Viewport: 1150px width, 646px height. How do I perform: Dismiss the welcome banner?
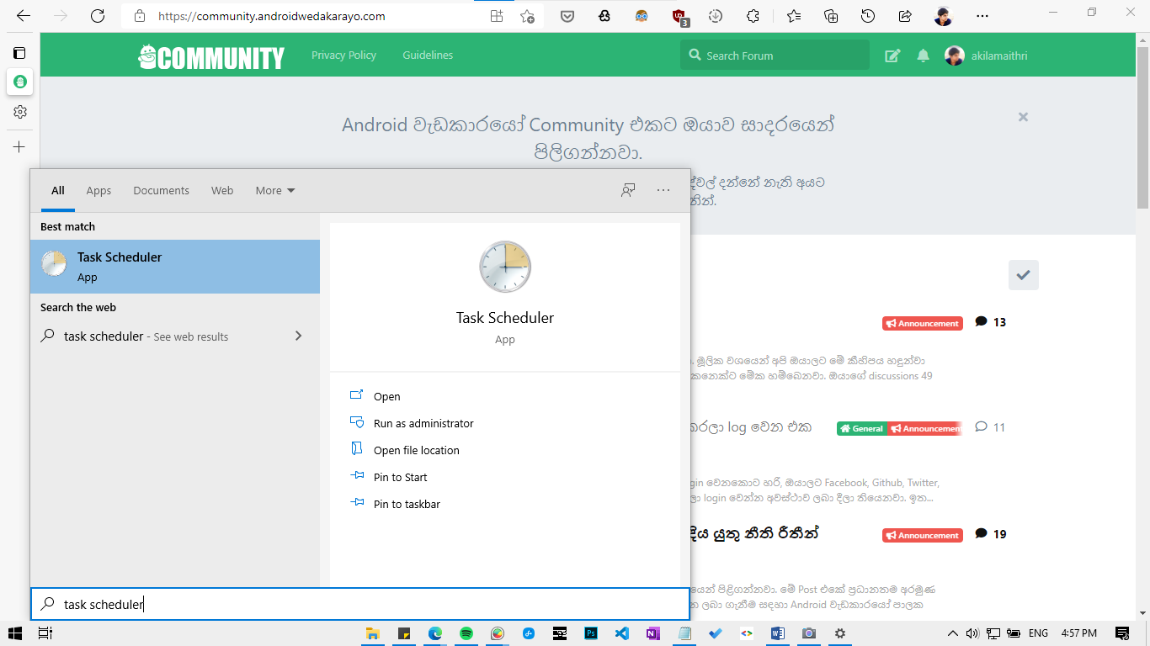[1023, 117]
